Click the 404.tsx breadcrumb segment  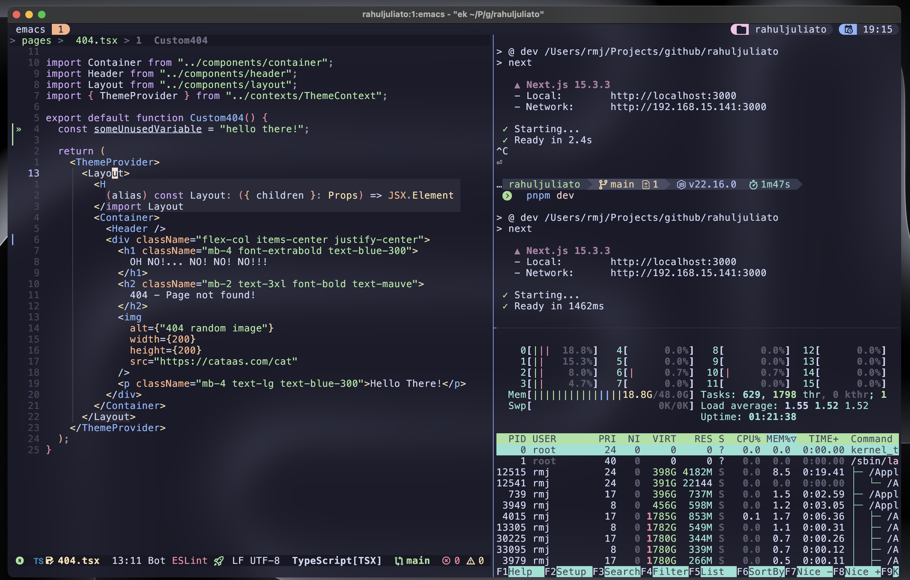coord(96,40)
